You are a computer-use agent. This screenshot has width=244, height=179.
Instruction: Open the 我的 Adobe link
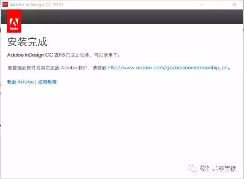pyautogui.click(x=20, y=82)
